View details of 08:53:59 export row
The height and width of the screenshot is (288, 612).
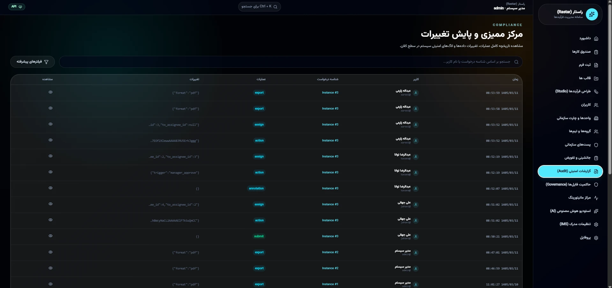[x=50, y=92]
